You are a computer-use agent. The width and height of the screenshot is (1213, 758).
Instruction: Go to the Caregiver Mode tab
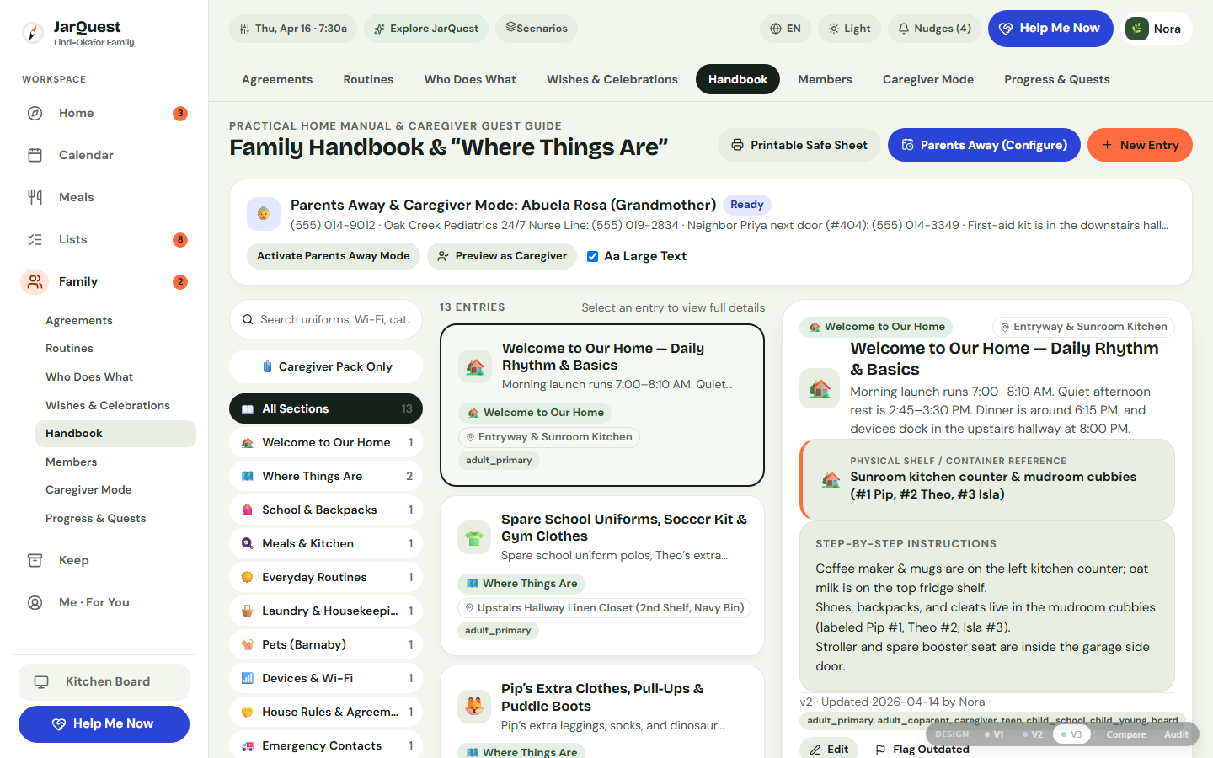pyautogui.click(x=928, y=79)
